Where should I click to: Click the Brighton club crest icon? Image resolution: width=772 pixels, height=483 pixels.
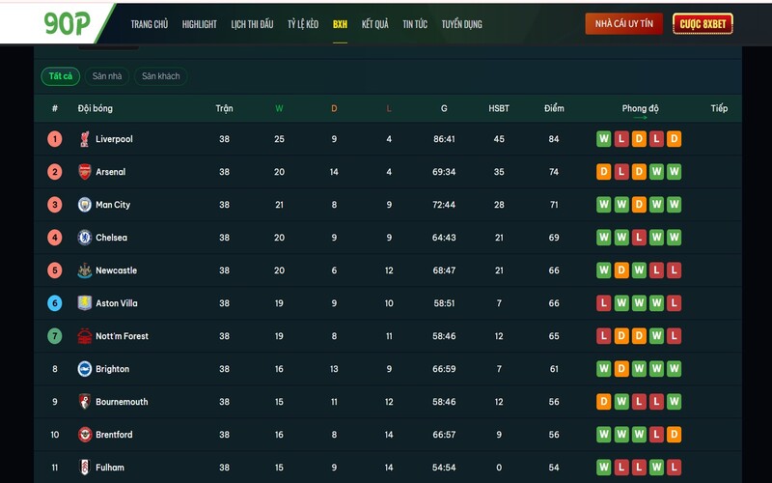pyautogui.click(x=85, y=369)
